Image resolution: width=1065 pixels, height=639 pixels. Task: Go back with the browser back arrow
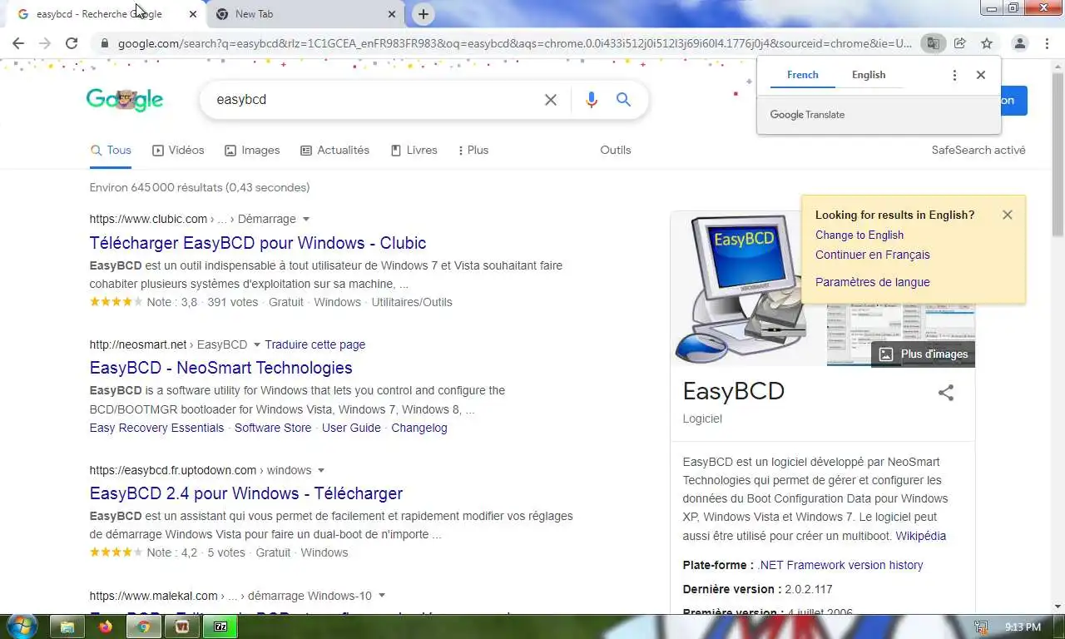point(18,43)
